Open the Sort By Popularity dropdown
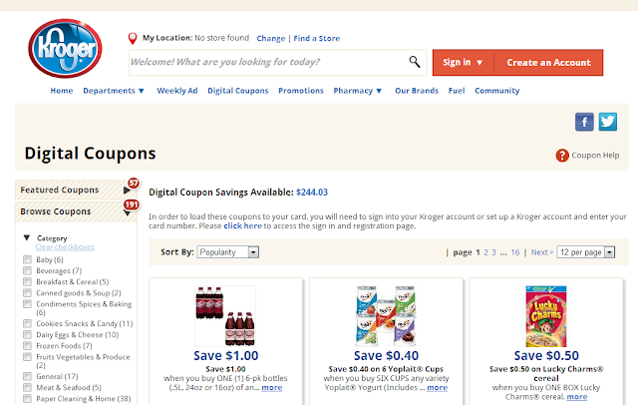638x405 pixels. tap(228, 252)
